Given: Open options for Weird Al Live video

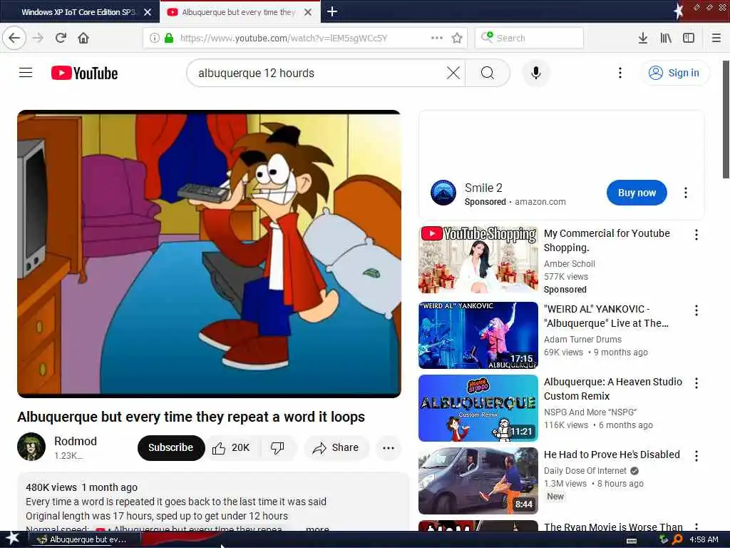Looking at the screenshot, I should 696,310.
